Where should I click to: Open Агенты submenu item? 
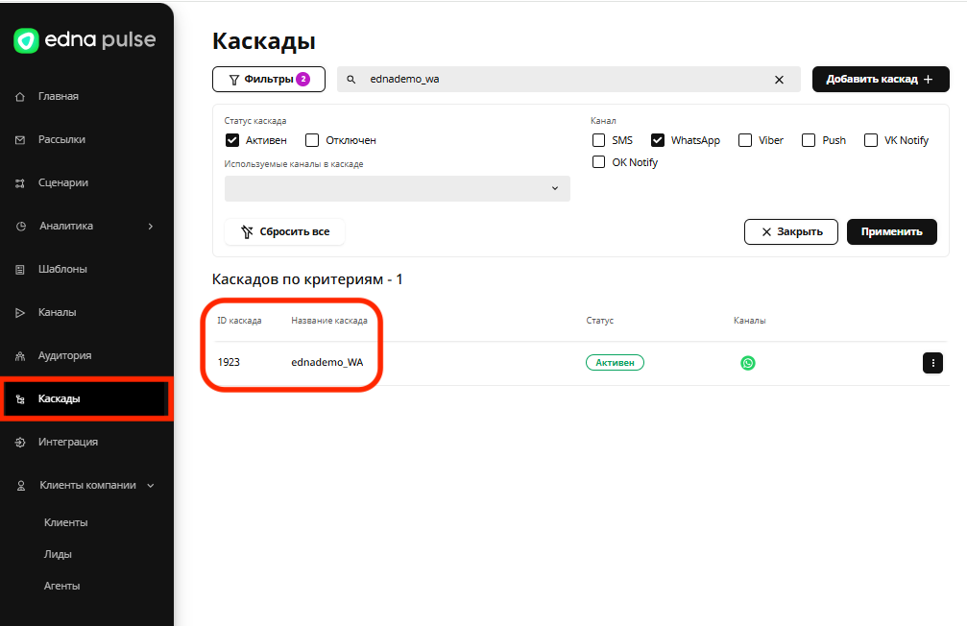pos(61,586)
